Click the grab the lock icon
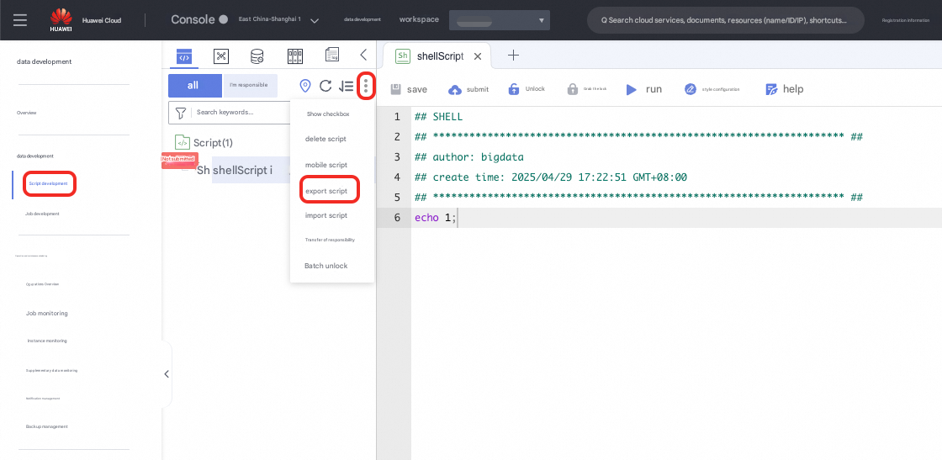 pos(573,89)
